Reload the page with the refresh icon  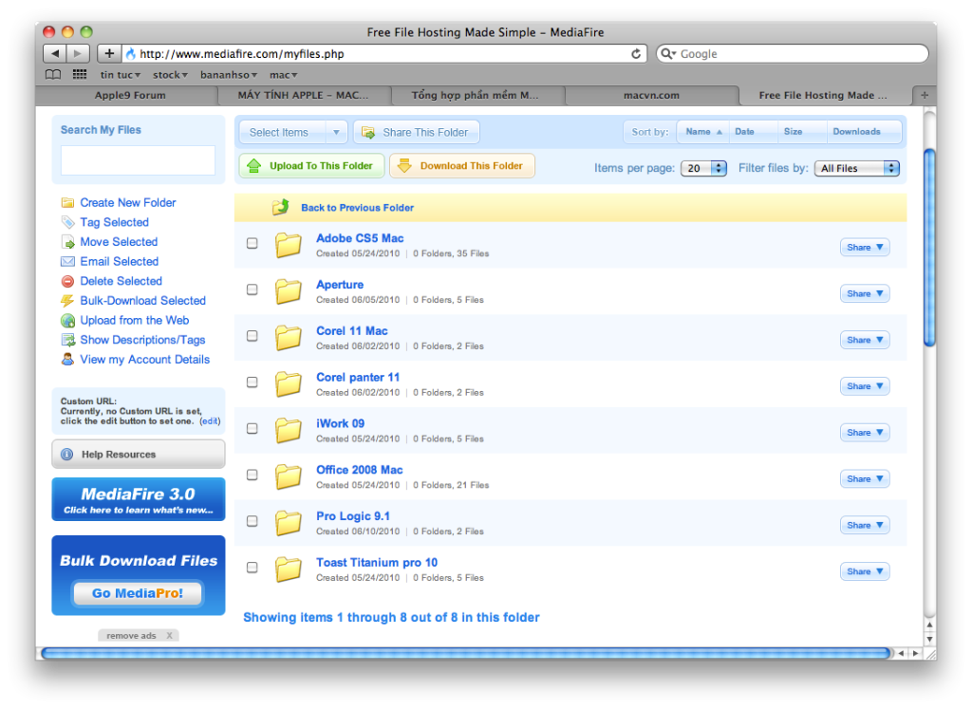[x=636, y=54]
